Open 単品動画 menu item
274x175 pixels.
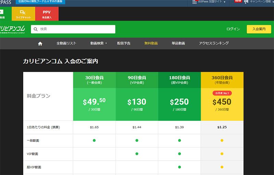tap(178, 43)
